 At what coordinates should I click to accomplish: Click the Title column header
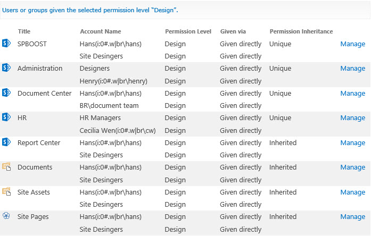coord(24,31)
